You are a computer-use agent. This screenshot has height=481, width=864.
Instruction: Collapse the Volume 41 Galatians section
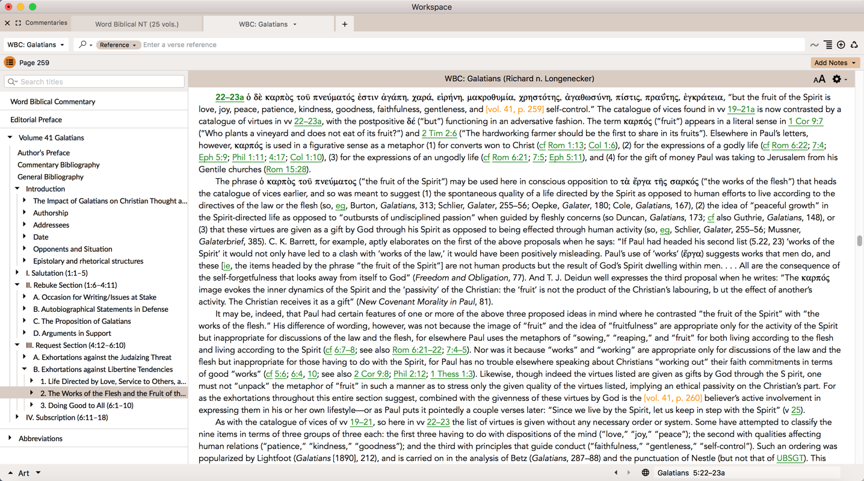point(10,138)
